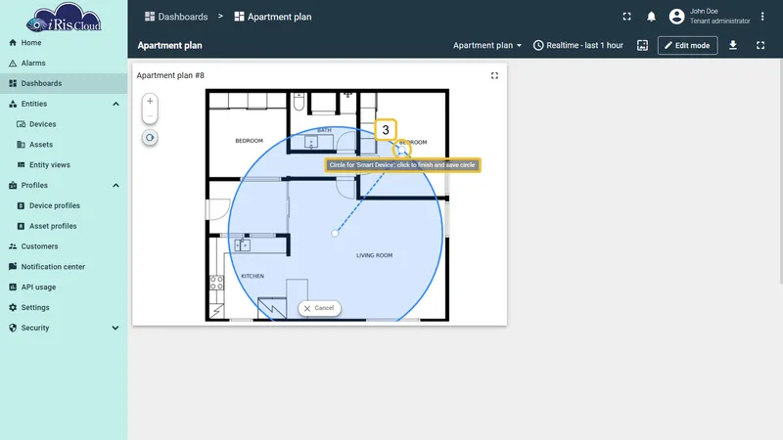Viewport: 783px width, 440px height.
Task: Enter Edit mode
Action: (688, 45)
